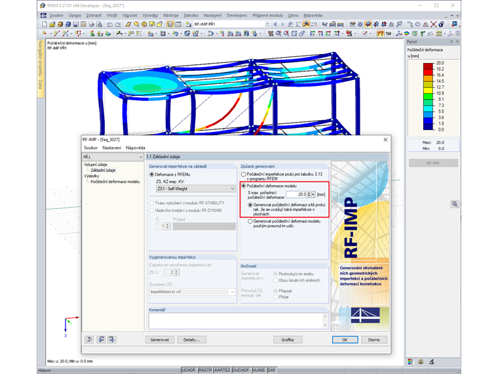The height and width of the screenshot is (374, 498).
Task: Click the previous case left arrow
Action: [x=275, y=24]
